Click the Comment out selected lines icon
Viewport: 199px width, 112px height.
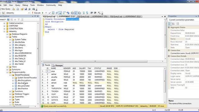point(84,13)
